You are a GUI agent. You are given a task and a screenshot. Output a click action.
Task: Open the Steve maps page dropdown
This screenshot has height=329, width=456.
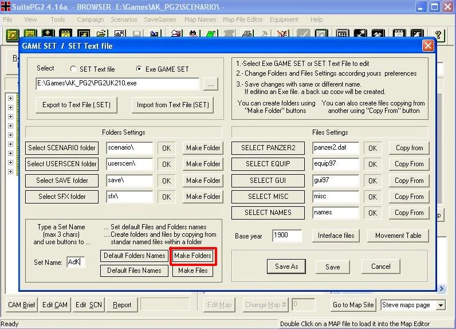point(441,305)
